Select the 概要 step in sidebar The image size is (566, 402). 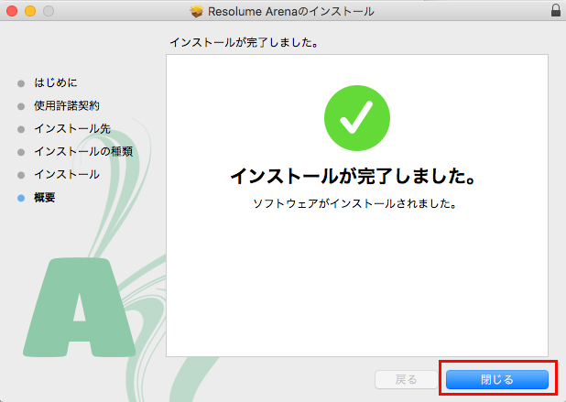44,198
